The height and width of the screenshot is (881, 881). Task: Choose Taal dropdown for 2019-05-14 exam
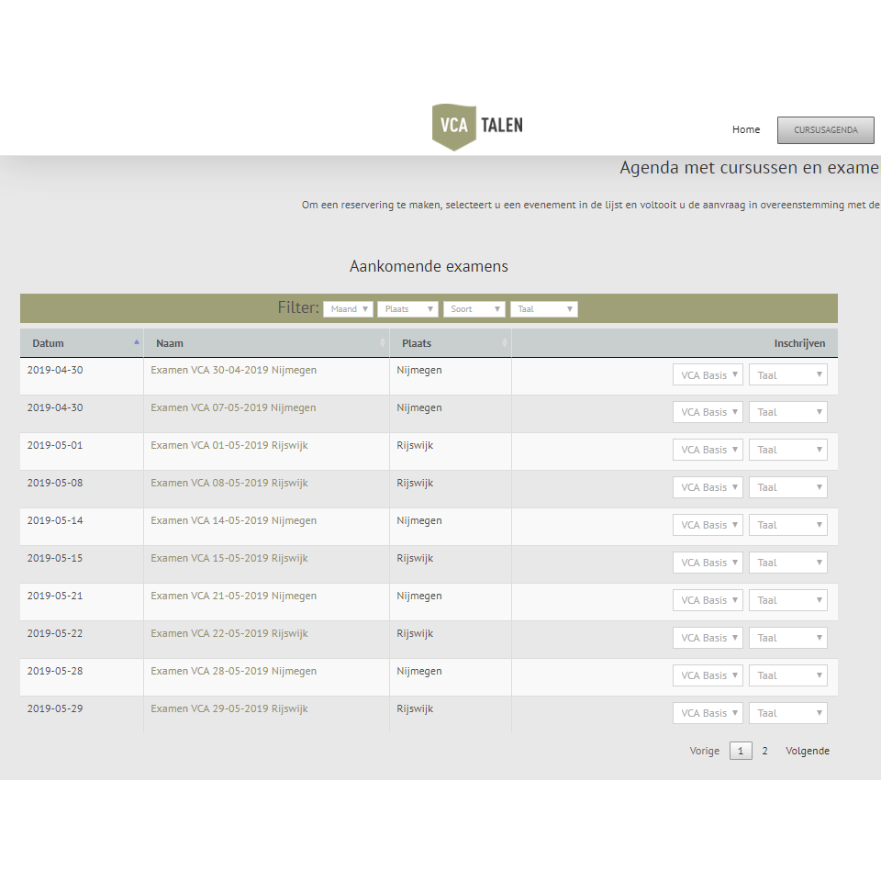click(x=787, y=525)
